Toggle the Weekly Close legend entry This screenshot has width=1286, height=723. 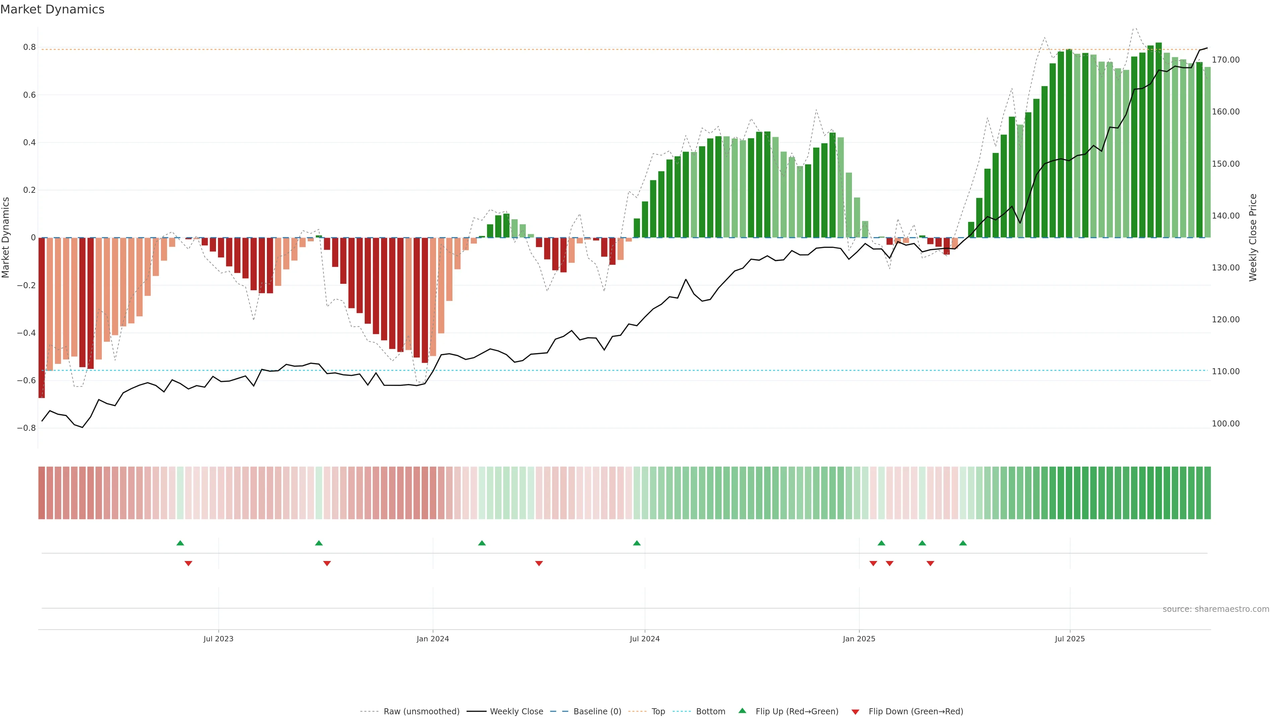pyautogui.click(x=516, y=712)
